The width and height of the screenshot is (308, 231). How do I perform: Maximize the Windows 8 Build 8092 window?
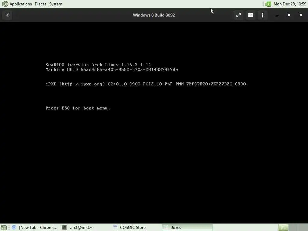click(289, 15)
